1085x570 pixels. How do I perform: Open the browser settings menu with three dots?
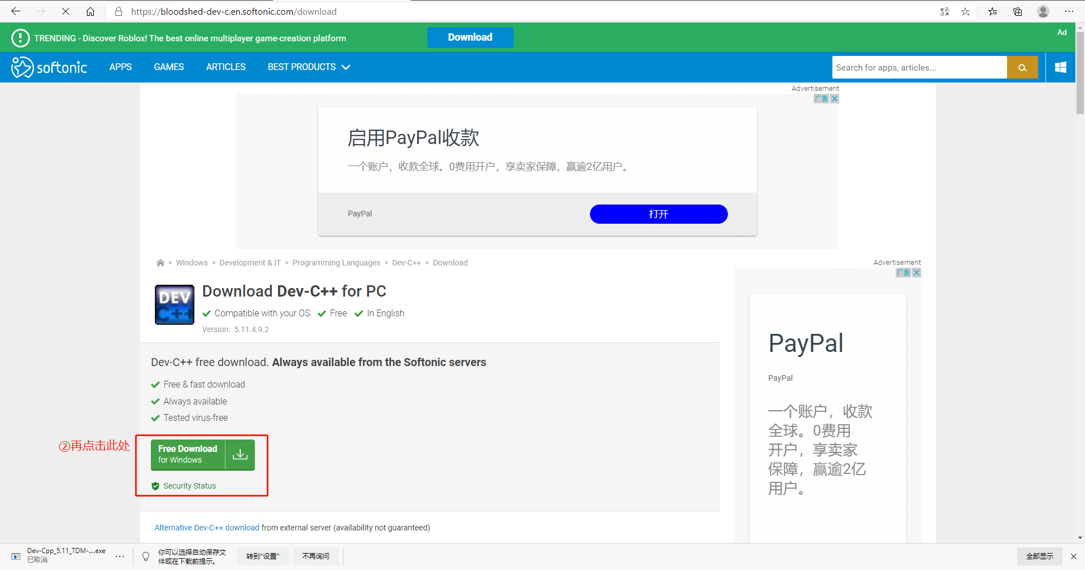click(1070, 11)
